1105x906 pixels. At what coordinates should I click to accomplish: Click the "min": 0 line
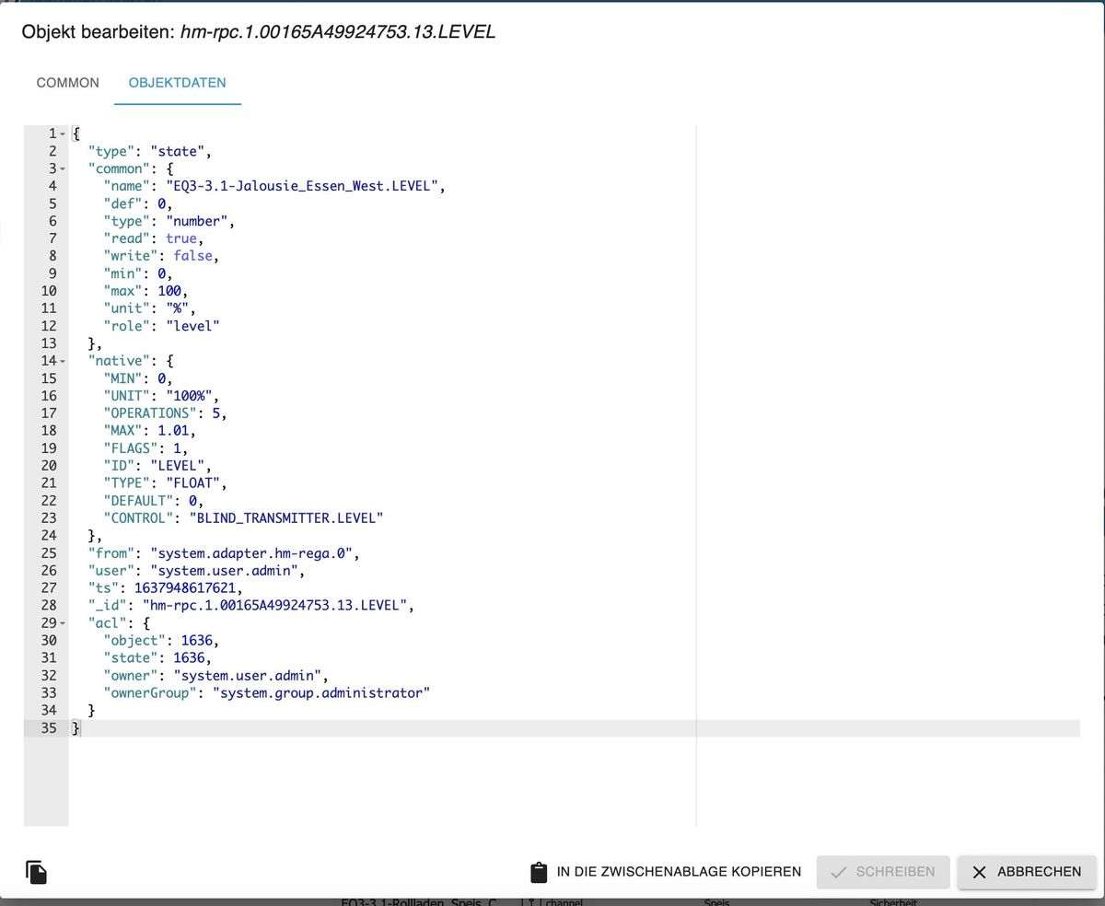pyautogui.click(x=138, y=273)
